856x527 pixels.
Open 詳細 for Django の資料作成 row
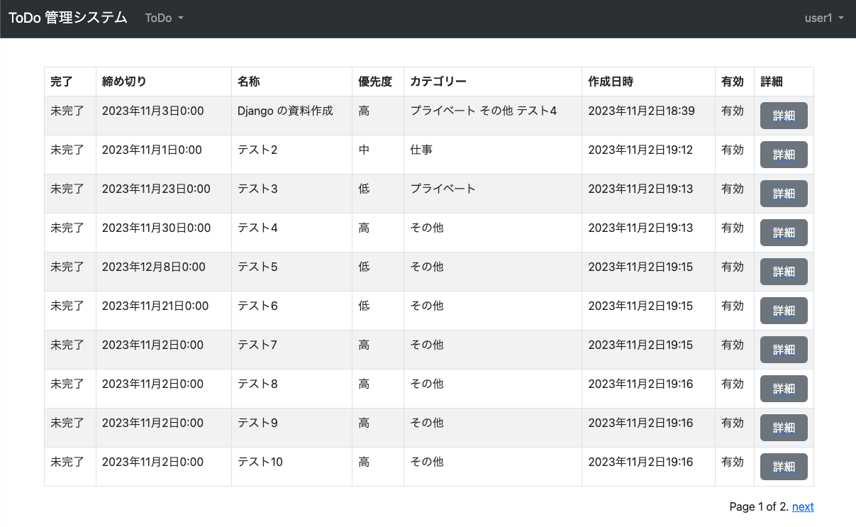tap(784, 116)
